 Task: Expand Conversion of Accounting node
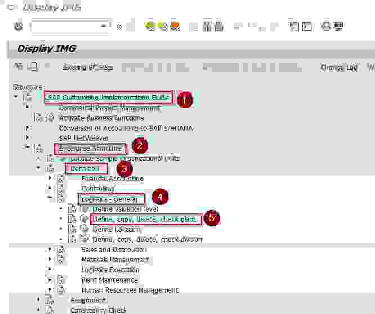click(27, 128)
